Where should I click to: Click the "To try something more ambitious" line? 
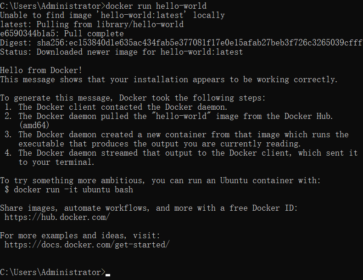tap(158, 180)
